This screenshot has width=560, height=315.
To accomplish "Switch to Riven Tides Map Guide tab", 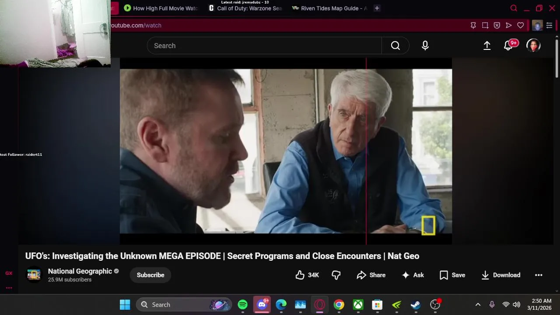I will click(x=329, y=8).
